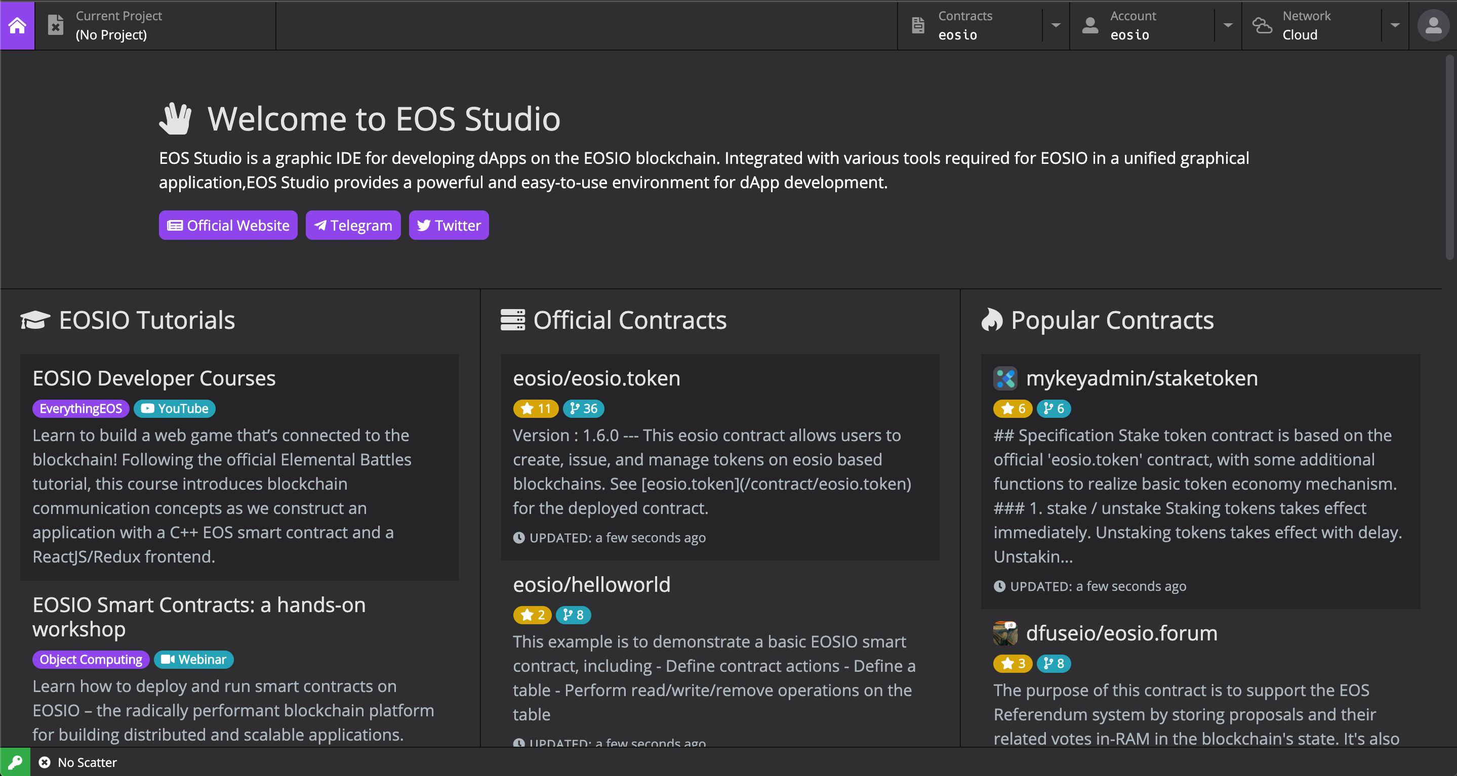Click the Account person icon

pyautogui.click(x=1090, y=25)
